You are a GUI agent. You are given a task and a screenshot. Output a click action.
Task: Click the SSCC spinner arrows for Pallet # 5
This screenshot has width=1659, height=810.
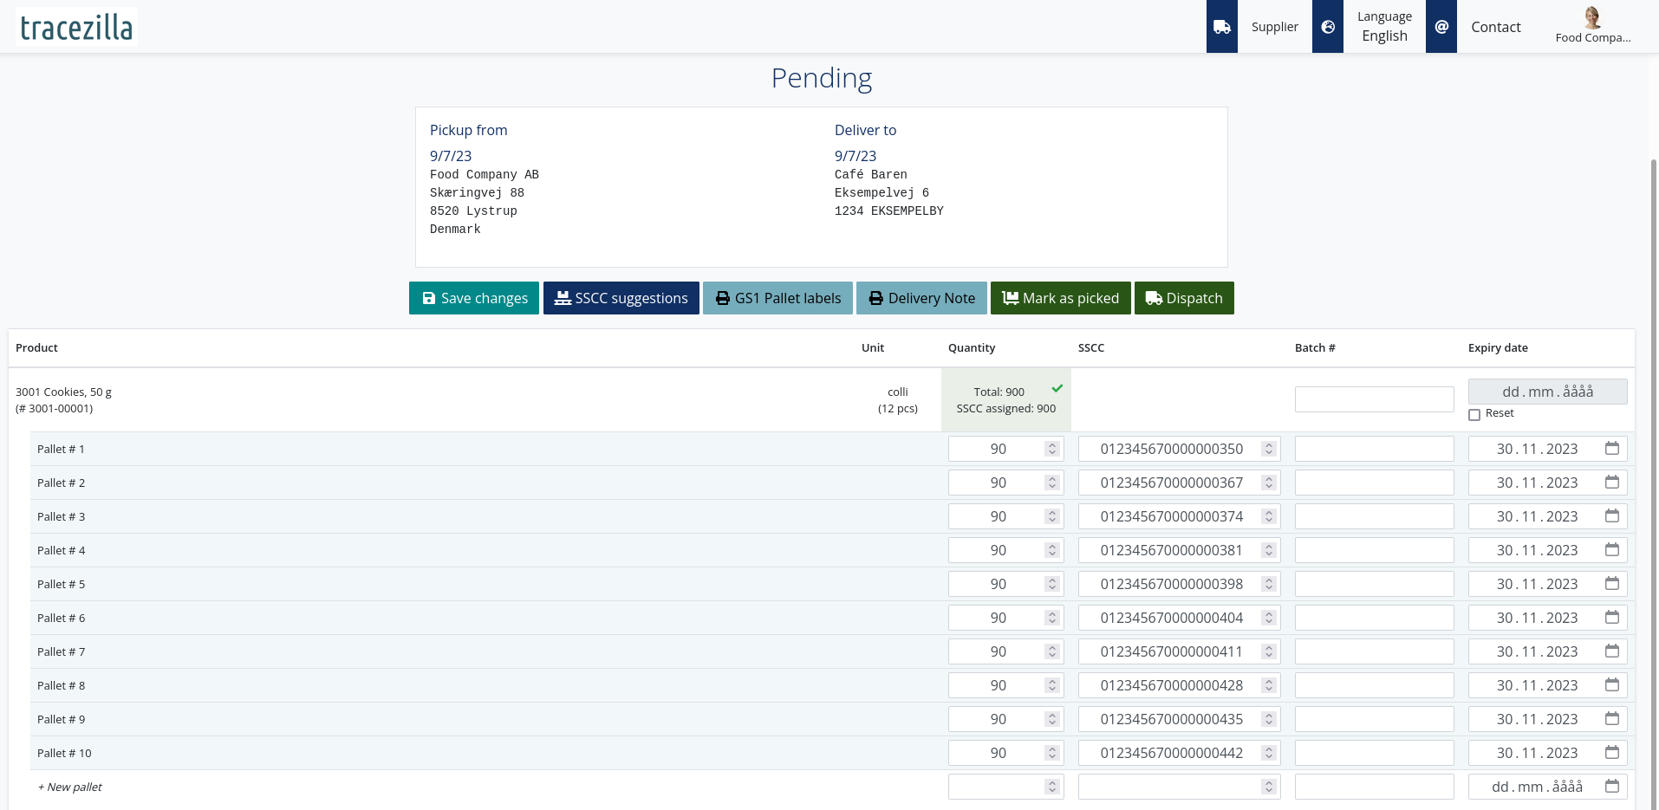tap(1267, 583)
